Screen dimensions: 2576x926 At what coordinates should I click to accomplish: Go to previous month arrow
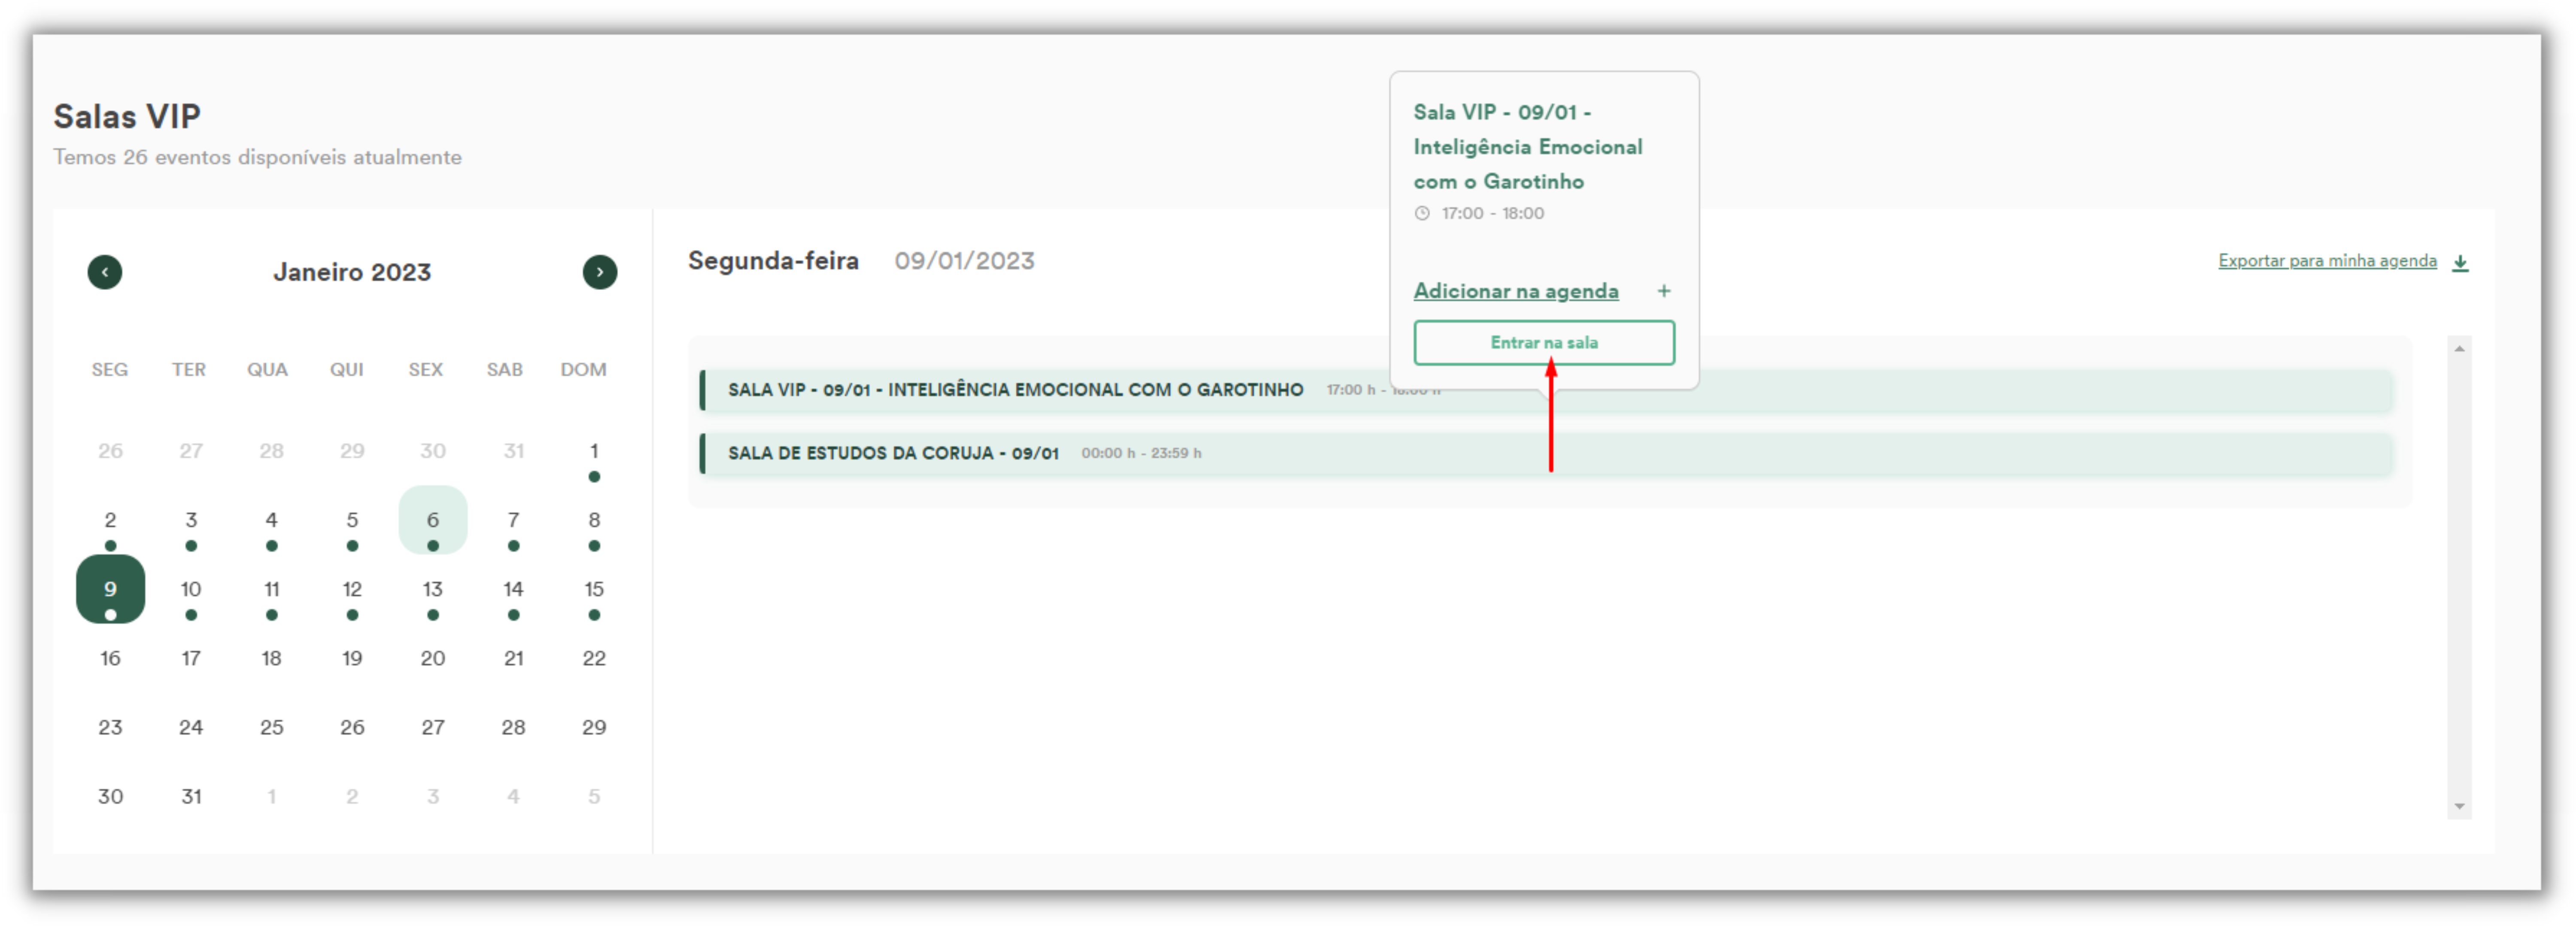(x=105, y=272)
